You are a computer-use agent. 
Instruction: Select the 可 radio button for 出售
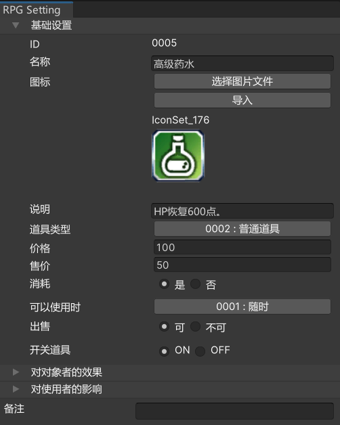click(164, 327)
